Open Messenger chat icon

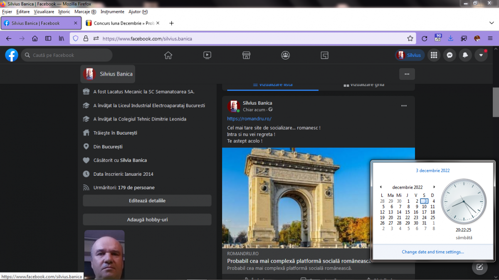coord(450,55)
